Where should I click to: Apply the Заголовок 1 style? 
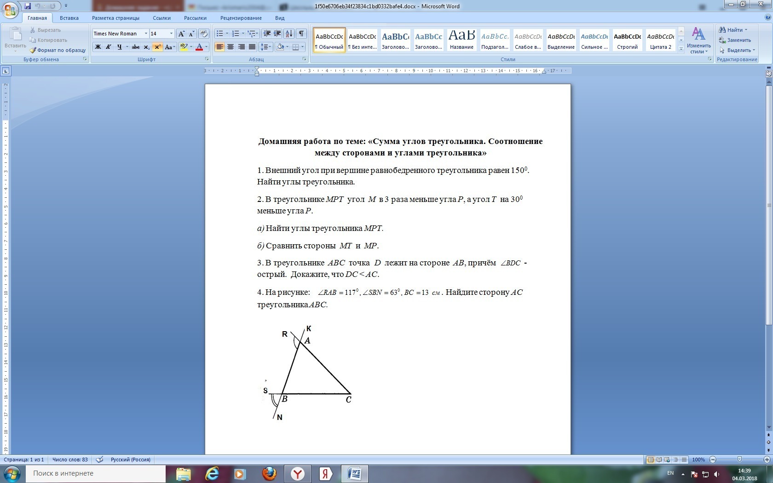[x=395, y=40]
